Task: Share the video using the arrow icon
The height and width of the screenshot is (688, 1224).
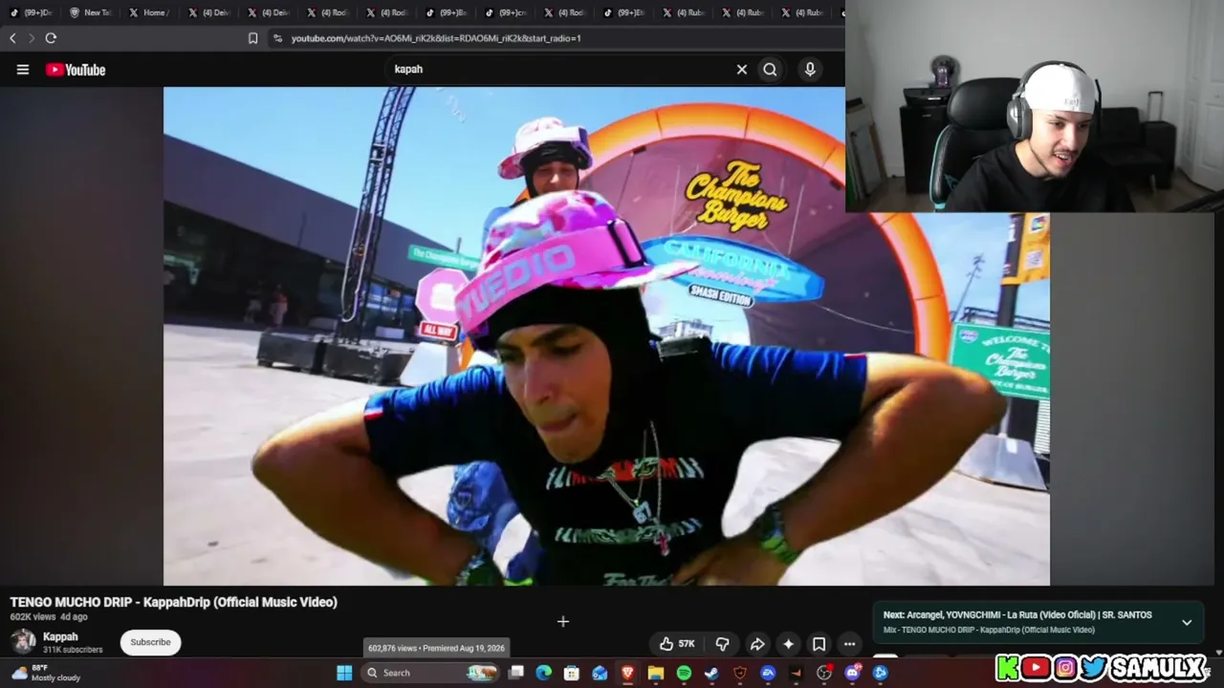Action: [x=756, y=644]
